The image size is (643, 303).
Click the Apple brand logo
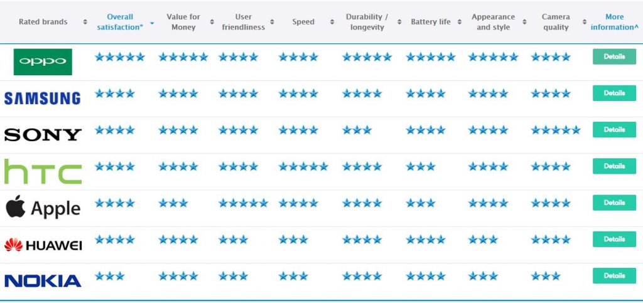[x=43, y=208]
